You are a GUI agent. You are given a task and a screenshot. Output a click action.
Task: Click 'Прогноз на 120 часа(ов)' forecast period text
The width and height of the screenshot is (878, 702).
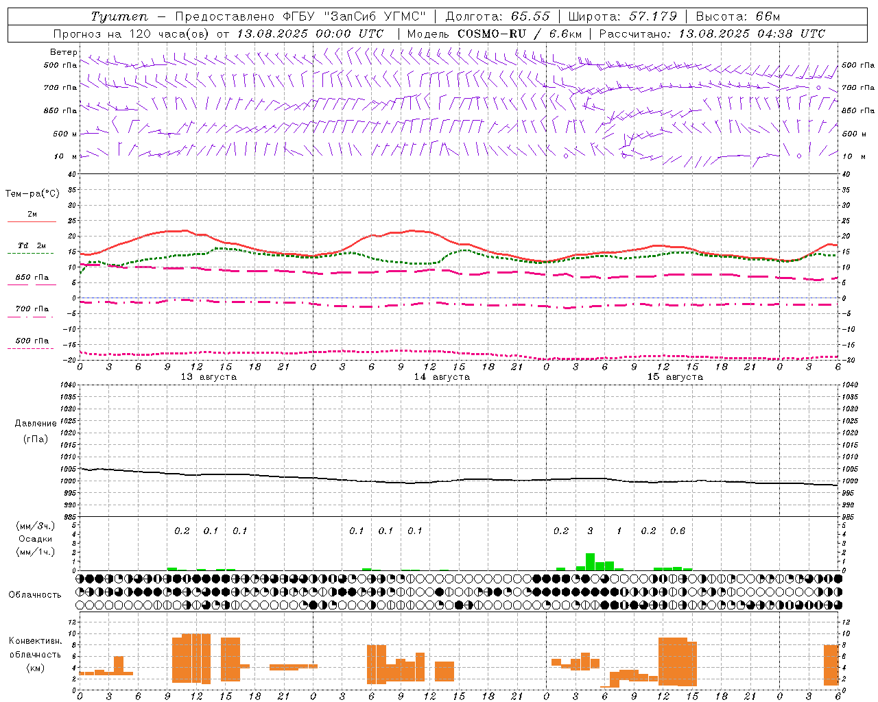point(131,34)
